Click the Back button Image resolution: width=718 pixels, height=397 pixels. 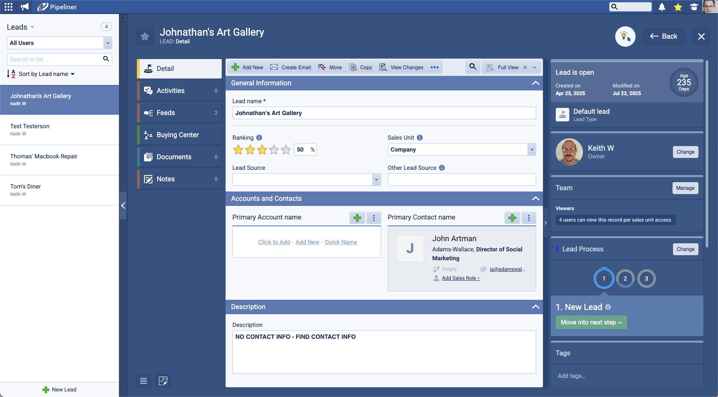664,37
